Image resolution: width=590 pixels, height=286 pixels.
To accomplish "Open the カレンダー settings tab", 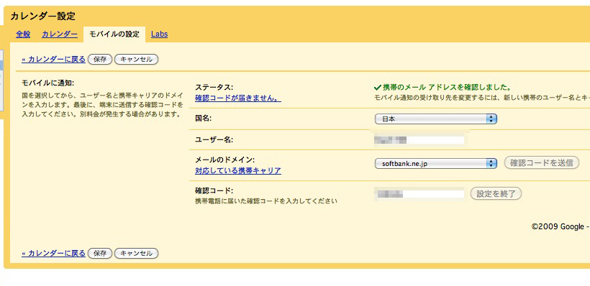I will (x=60, y=34).
